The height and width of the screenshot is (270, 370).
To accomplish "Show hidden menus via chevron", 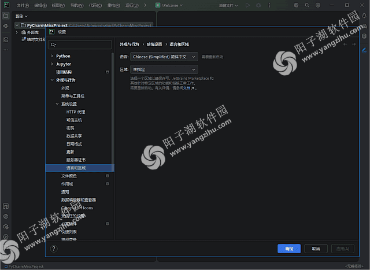I will click(145, 5).
